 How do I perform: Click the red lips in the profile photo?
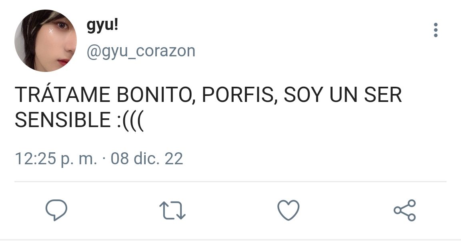point(63,62)
